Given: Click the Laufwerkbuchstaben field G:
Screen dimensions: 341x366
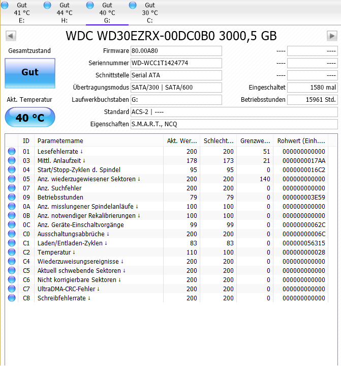Looking at the screenshot, I should point(176,100).
